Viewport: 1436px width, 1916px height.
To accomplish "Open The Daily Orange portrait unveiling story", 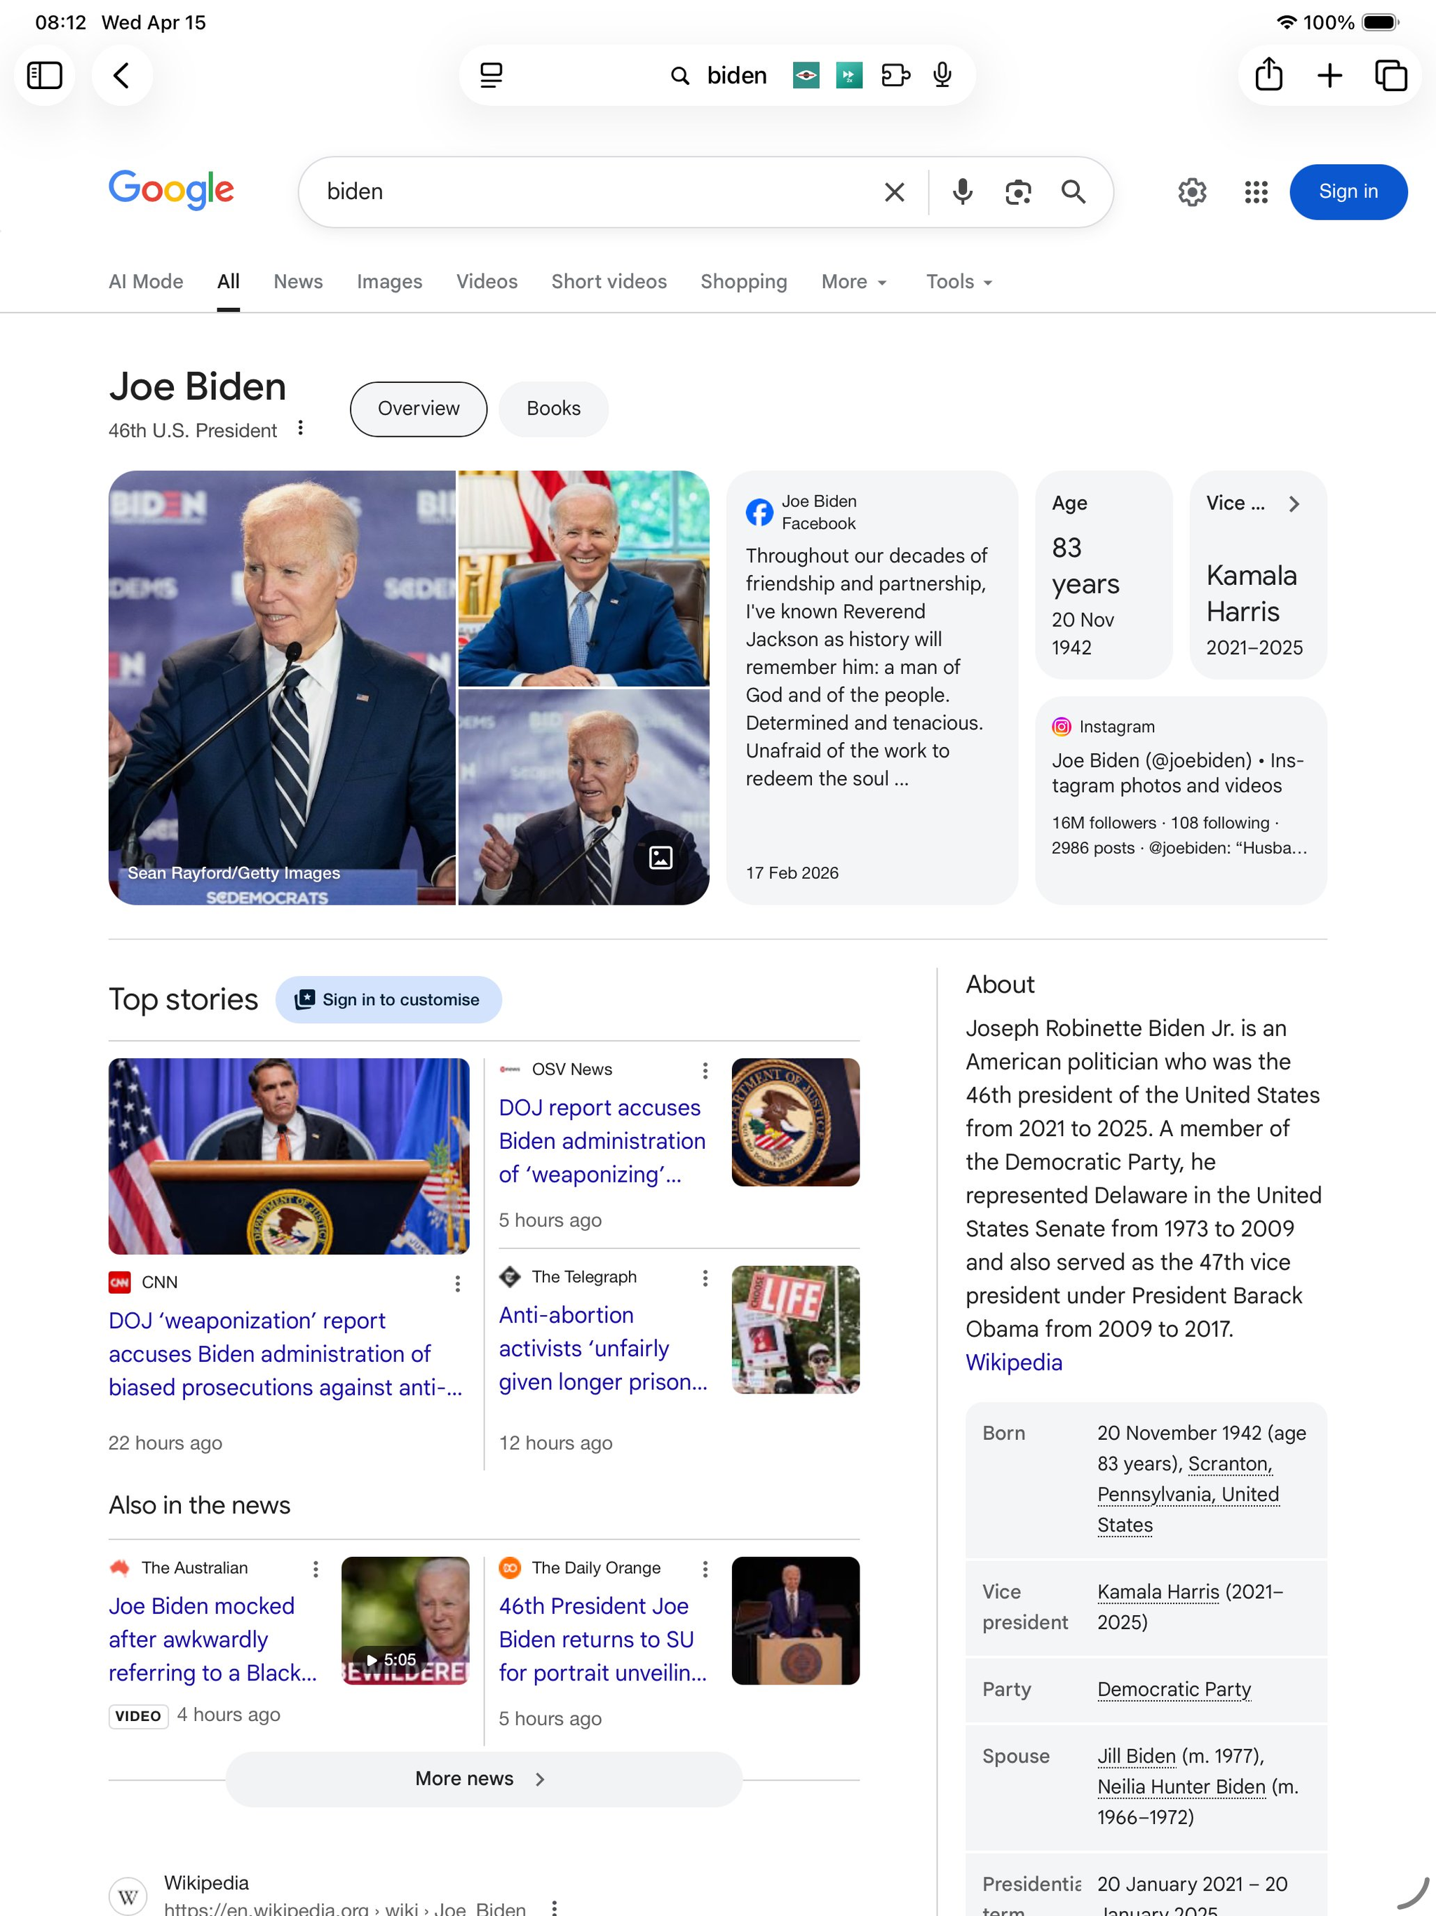I will click(603, 1639).
